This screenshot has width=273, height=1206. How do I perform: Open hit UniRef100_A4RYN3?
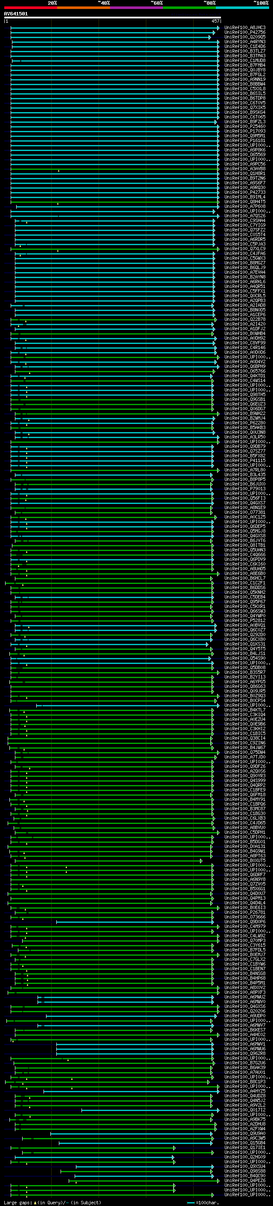(245, 41)
